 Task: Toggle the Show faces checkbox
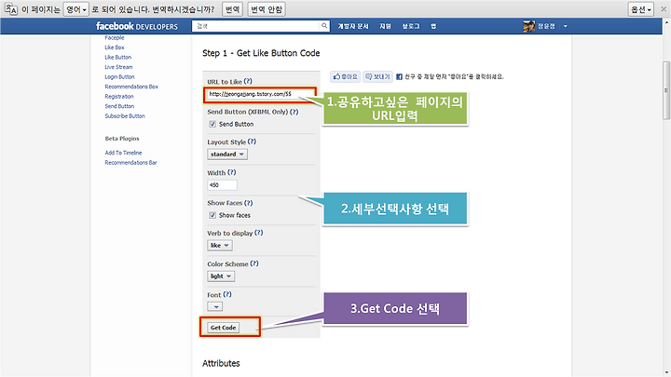point(212,215)
